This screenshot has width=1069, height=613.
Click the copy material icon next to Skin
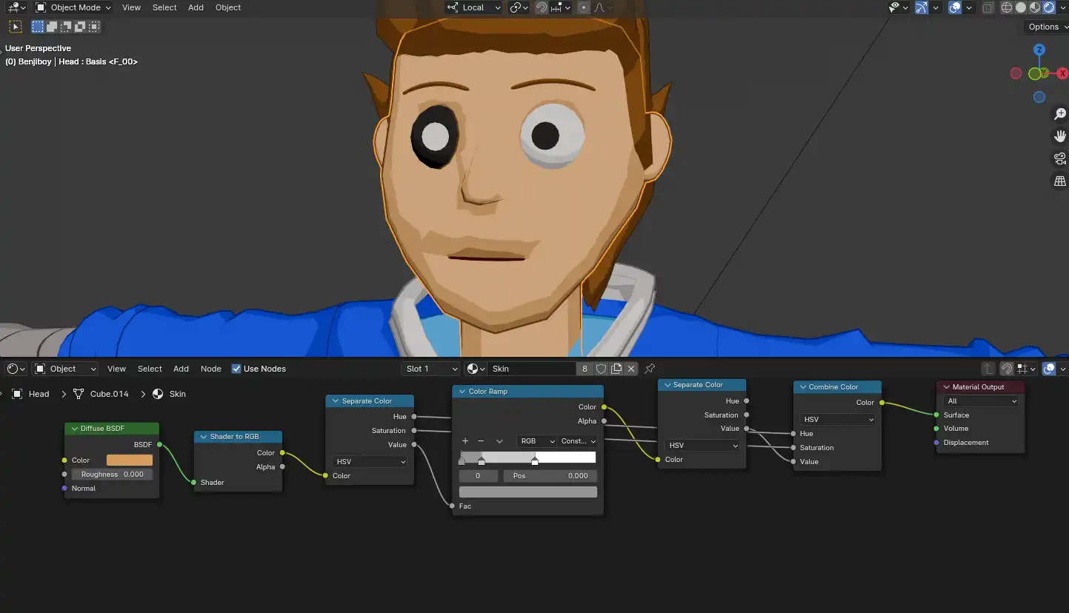pyautogui.click(x=616, y=368)
